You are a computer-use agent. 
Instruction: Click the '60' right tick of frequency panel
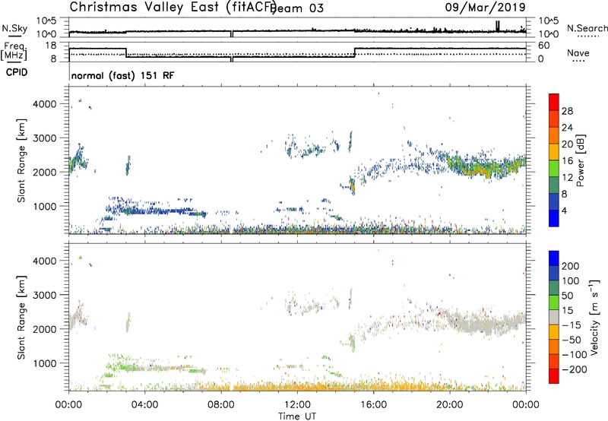click(x=544, y=46)
